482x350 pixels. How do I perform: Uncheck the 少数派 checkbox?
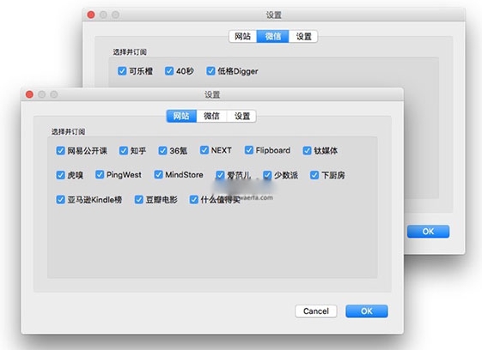point(267,175)
